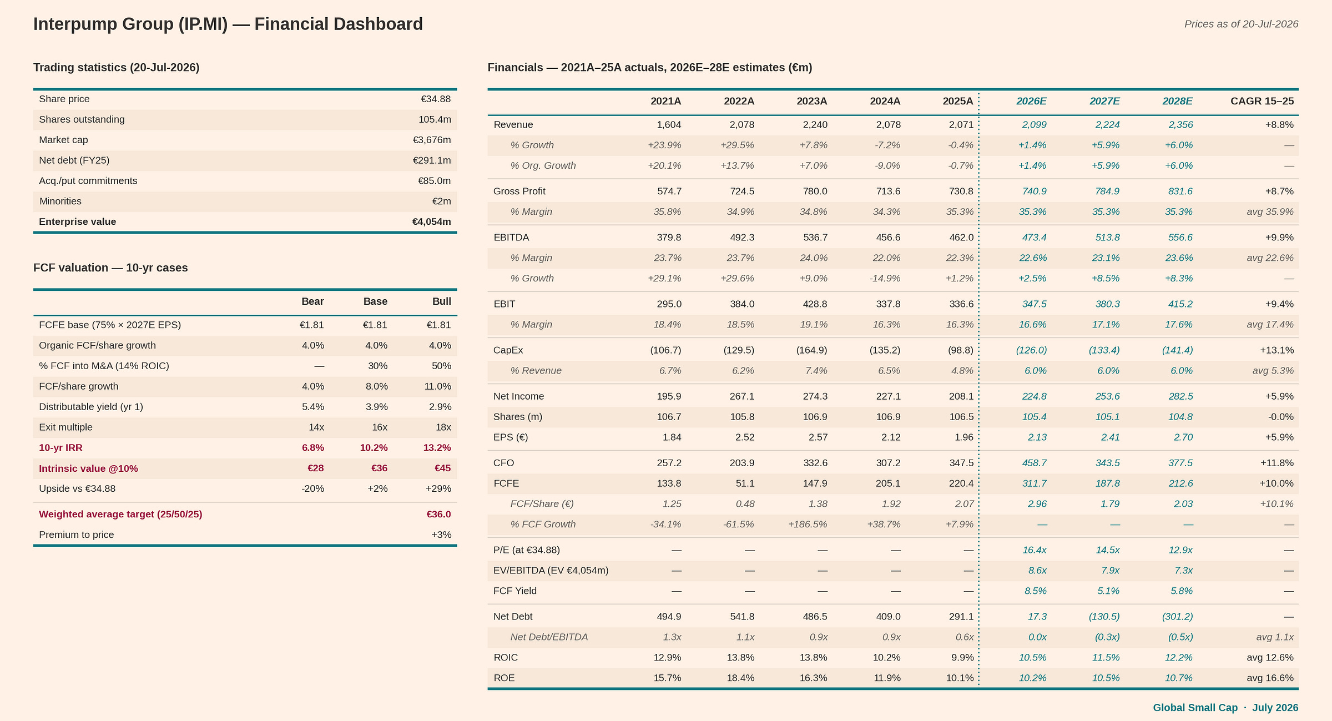Select the Minorities value €2m
Image resolution: width=1332 pixels, height=721 pixels.
point(442,202)
